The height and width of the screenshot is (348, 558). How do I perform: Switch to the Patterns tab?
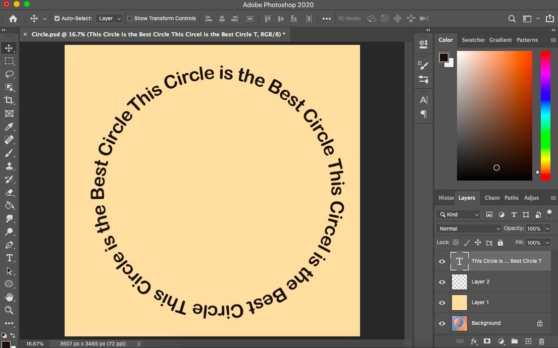tap(527, 40)
